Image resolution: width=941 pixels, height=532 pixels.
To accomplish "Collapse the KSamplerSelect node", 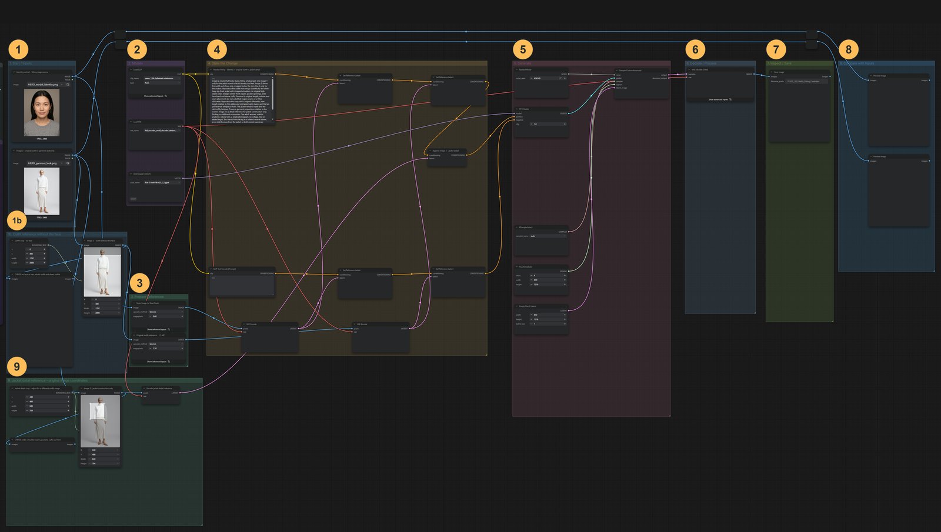I will click(x=517, y=227).
